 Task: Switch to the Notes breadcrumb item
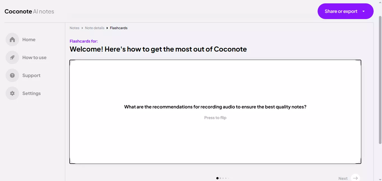point(74,28)
